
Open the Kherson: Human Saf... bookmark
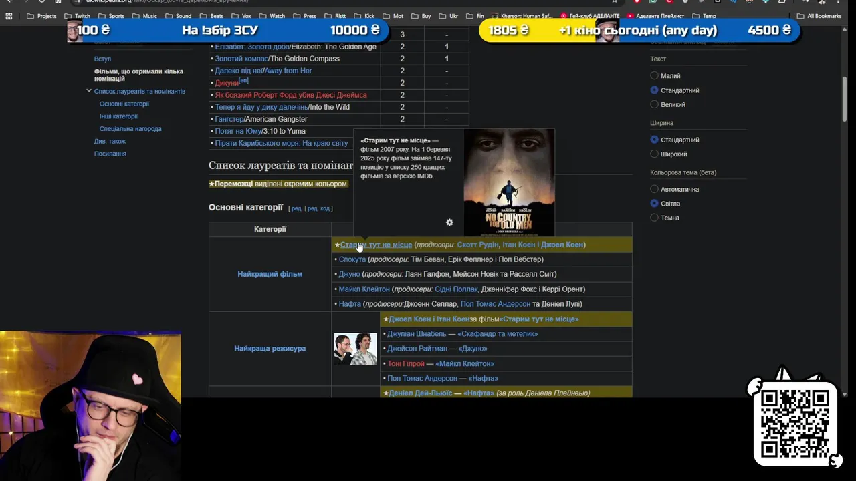point(521,16)
